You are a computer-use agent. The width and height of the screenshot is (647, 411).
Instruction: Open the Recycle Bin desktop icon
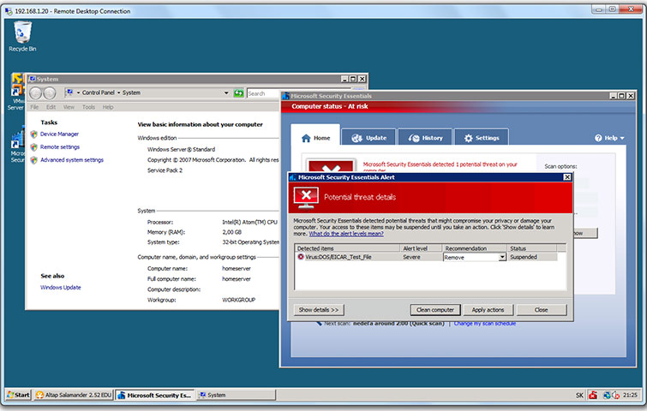click(22, 36)
